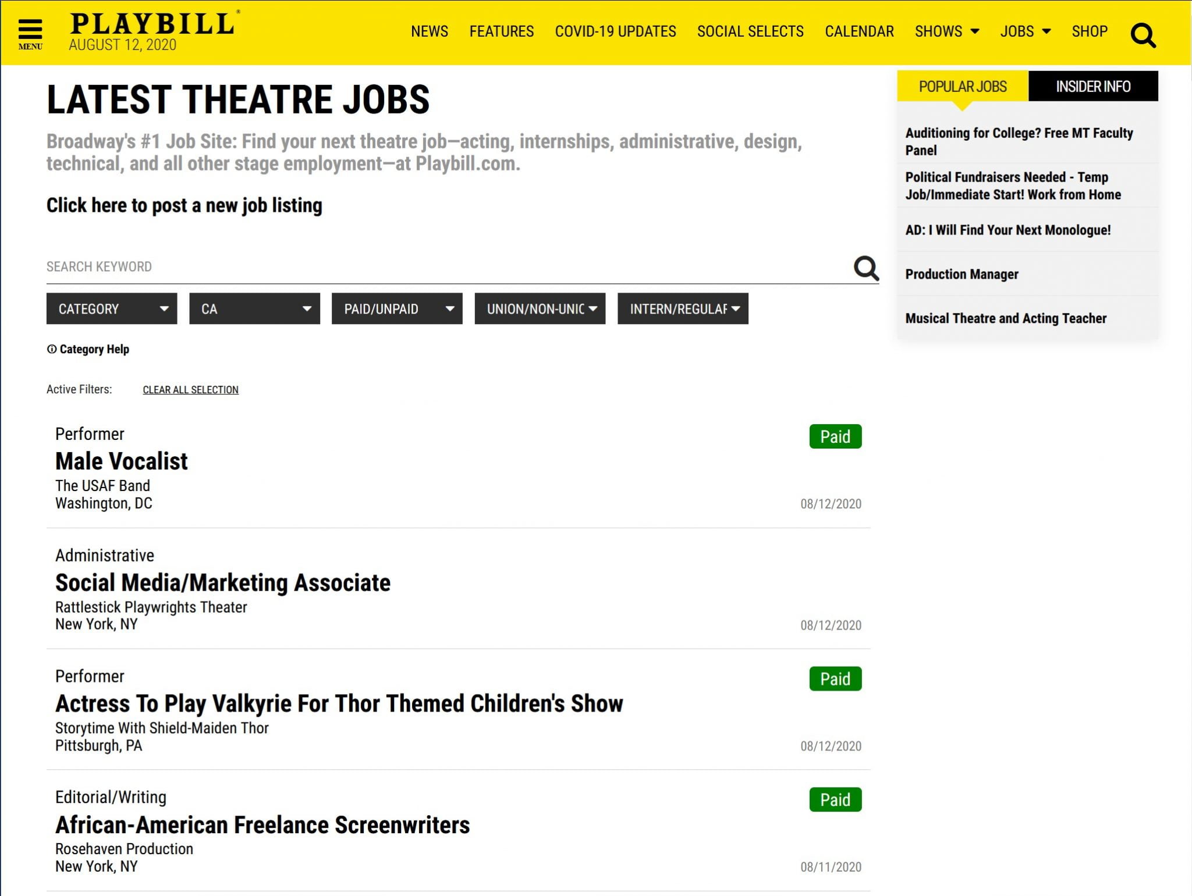The image size is (1192, 896).
Task: Expand the CATEGORY filter dropdown
Action: coord(112,308)
